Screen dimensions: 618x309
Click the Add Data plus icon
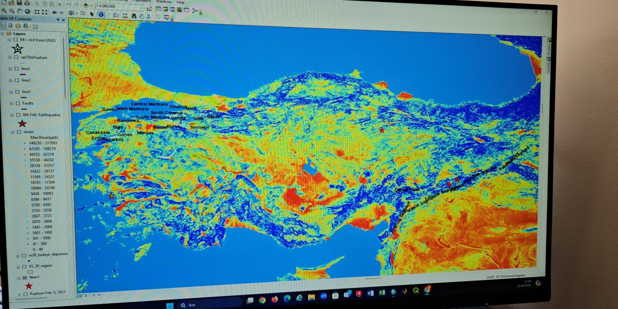(86, 5)
